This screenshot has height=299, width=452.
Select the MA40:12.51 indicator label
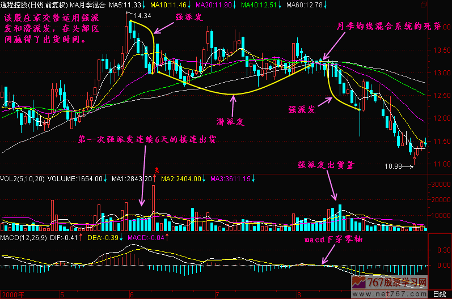pos(262,5)
